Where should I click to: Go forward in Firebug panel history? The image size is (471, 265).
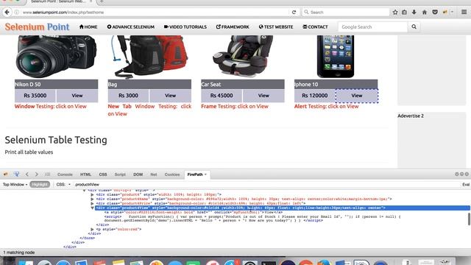[x=37, y=174]
